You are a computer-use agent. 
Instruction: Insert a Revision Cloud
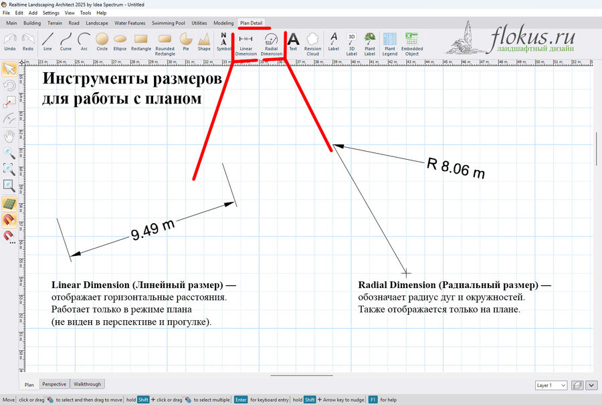(312, 44)
